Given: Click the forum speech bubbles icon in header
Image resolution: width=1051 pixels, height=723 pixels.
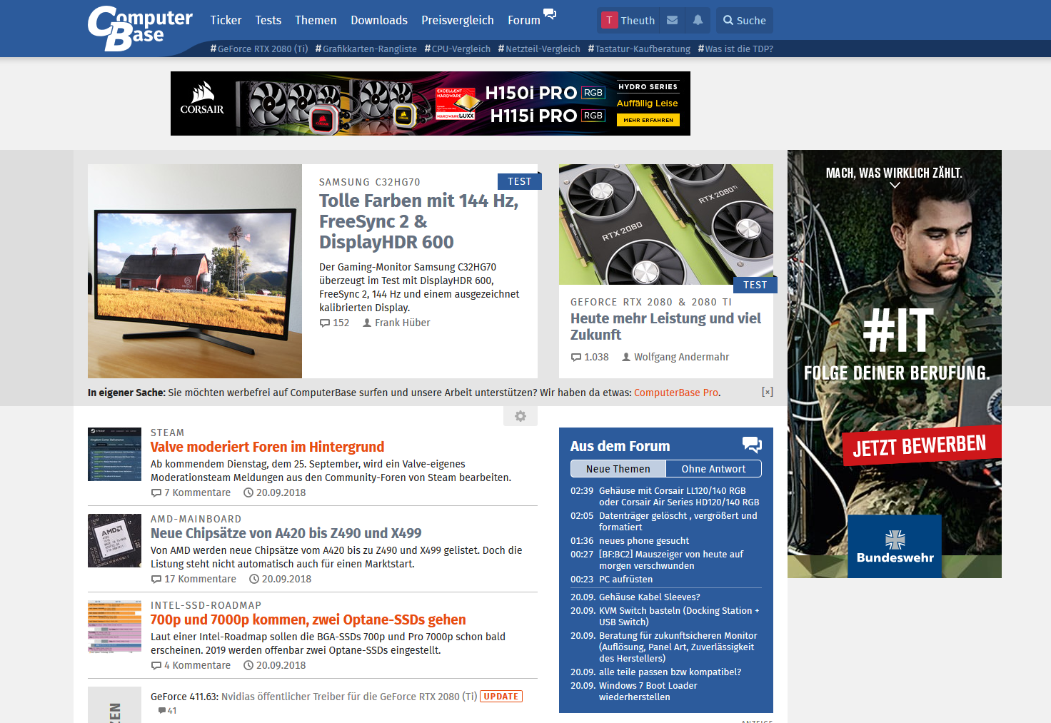Looking at the screenshot, I should pyautogui.click(x=550, y=14).
